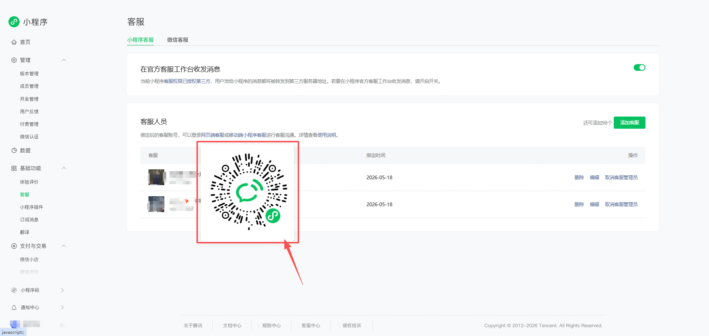Image resolution: width=709 pixels, height=336 pixels.
Task: Open the 客服权限已授权第三方 link
Action: (187, 81)
